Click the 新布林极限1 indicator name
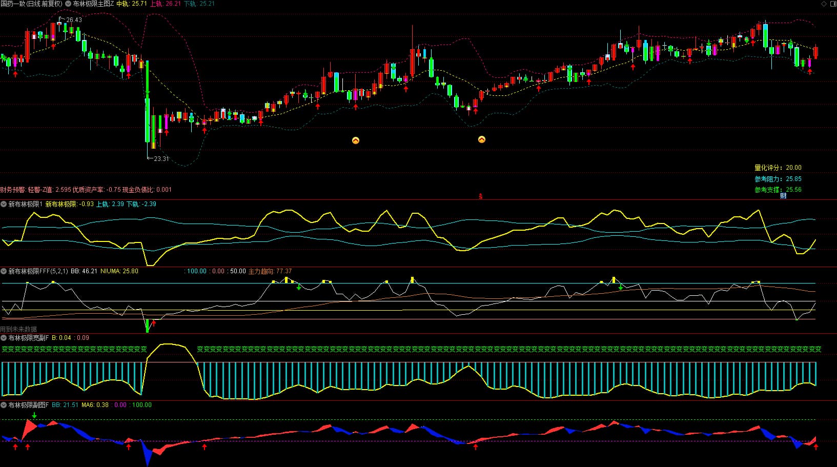Viewport: 837px width, 467px height. click(x=26, y=204)
